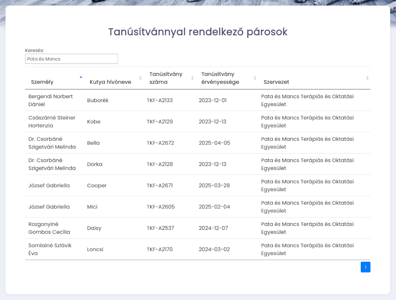396x300 pixels.
Task: Click dog name Kobe
Action: click(x=94, y=122)
